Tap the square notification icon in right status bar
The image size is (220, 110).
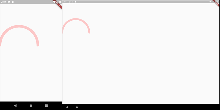click(73, 2)
